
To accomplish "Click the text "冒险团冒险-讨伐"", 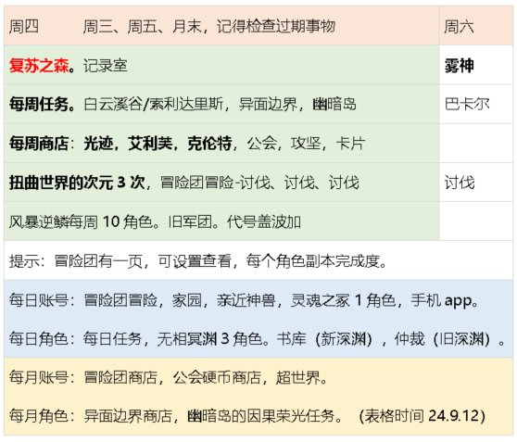I will 215,183.
